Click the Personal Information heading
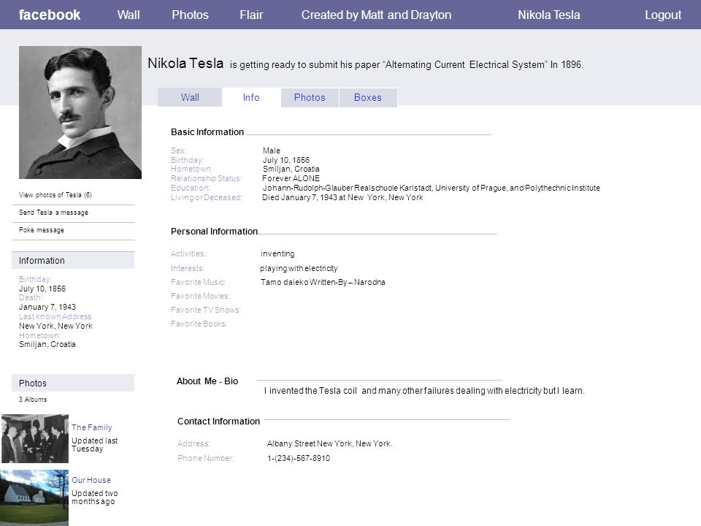701x526 pixels. 214,232
